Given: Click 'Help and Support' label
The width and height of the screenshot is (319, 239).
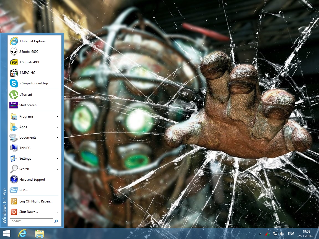Looking at the screenshot, I should (32, 180).
